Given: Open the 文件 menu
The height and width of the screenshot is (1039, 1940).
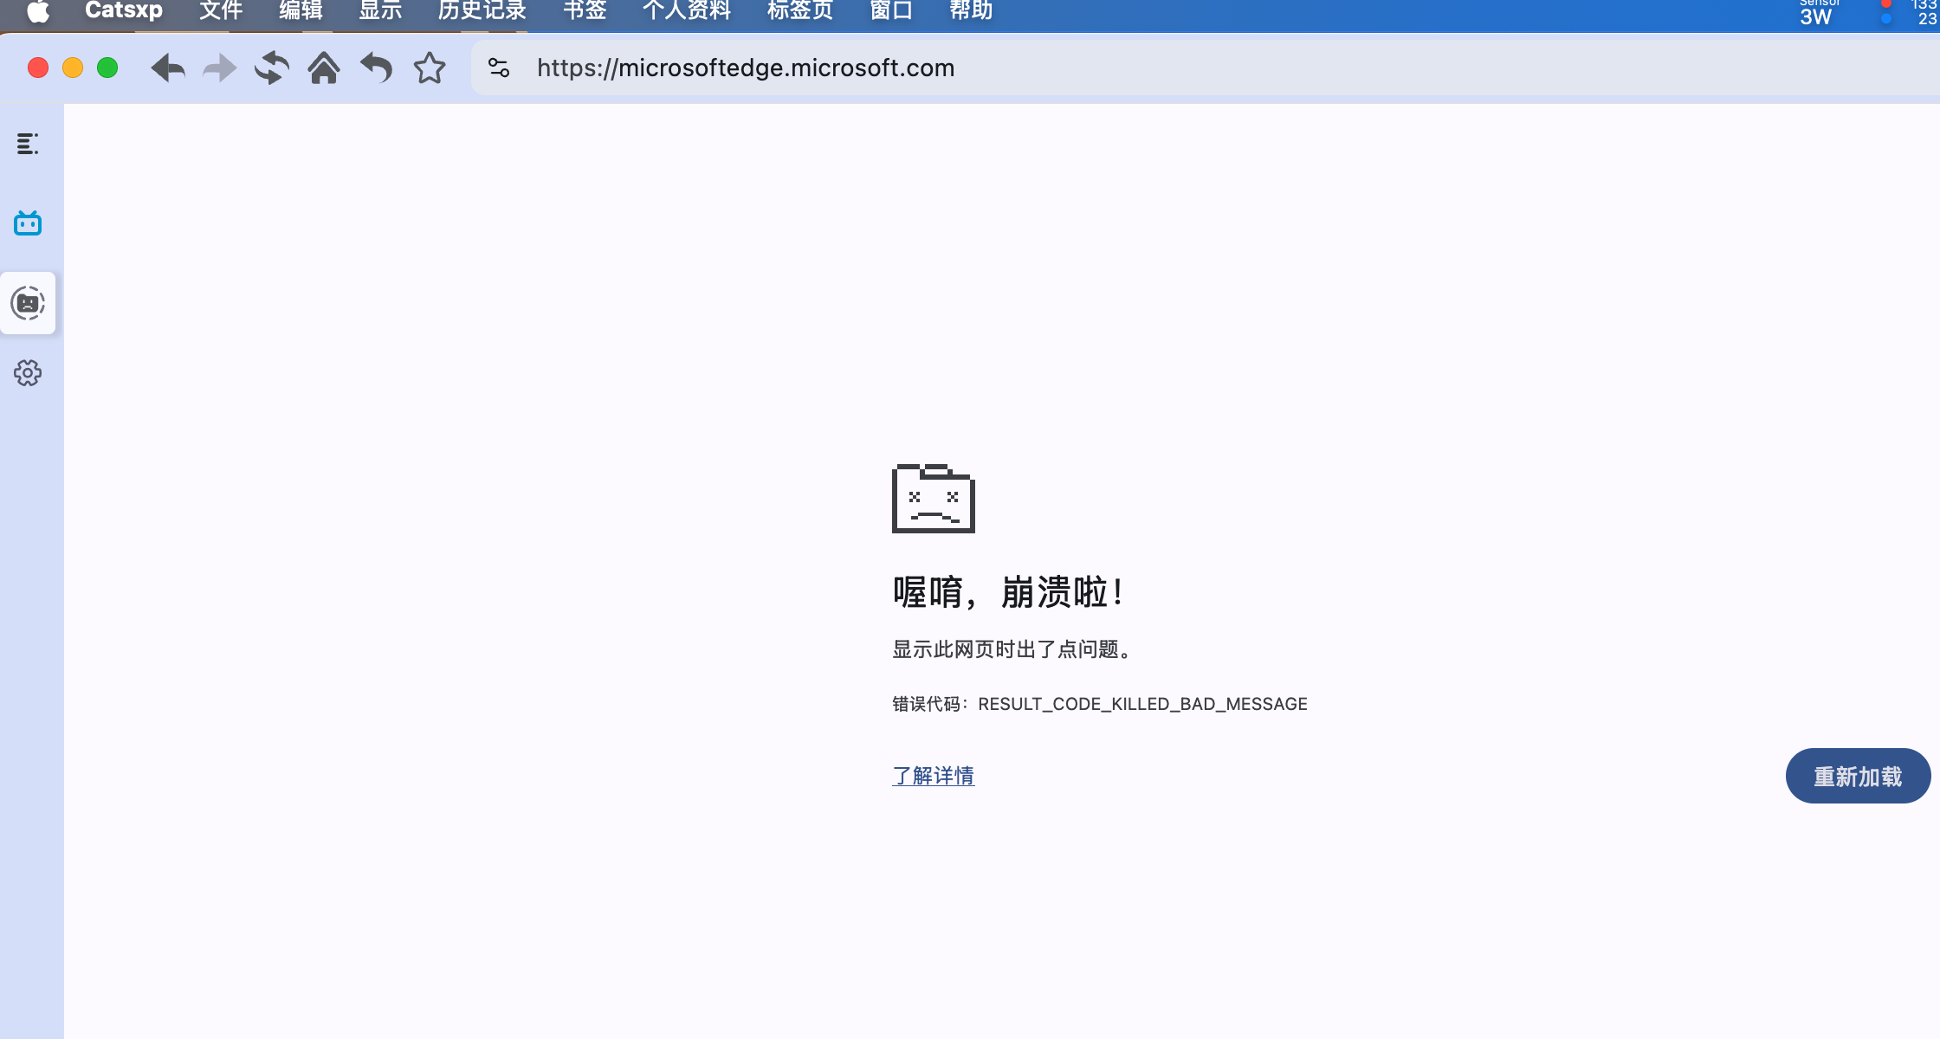Looking at the screenshot, I should click(x=221, y=10).
